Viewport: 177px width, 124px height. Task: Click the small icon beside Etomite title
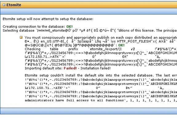(x=4, y=5)
